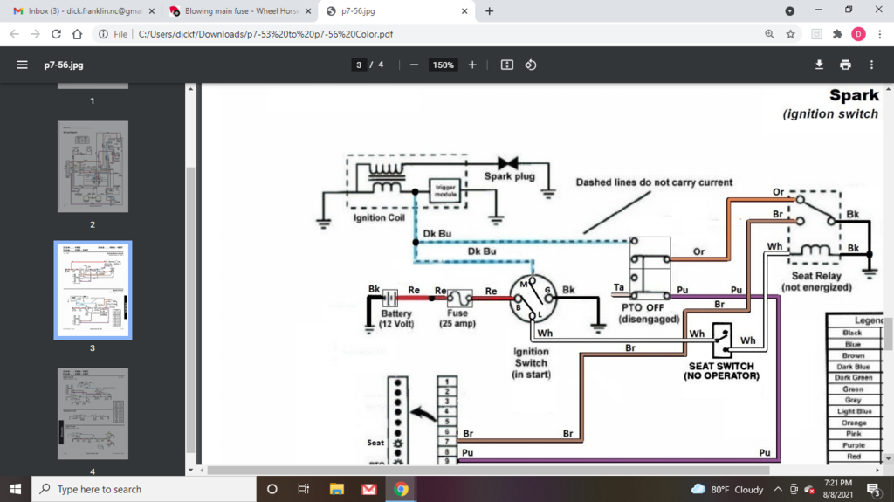894x502 pixels.
Task: Zoom out with the minus button
Action: click(x=414, y=65)
